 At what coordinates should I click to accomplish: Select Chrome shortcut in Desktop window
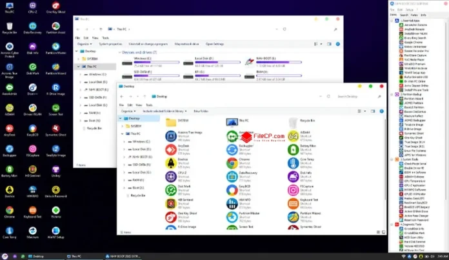coord(238,163)
